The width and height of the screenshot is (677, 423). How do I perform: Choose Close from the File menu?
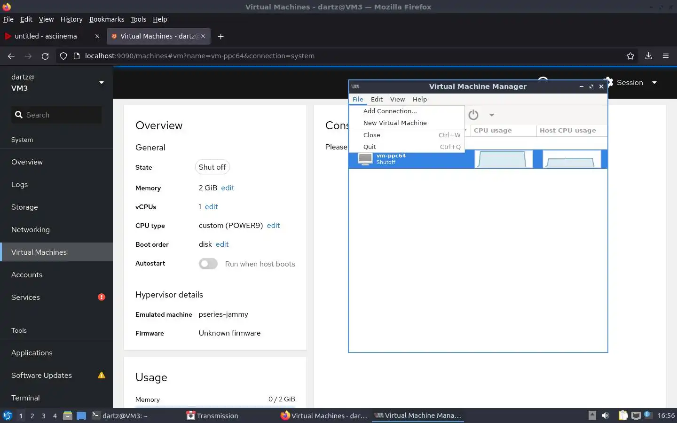pos(407,135)
